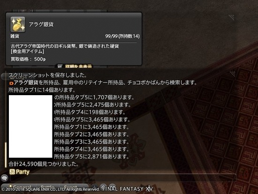
Task: Click the chat log vertical scrollbar
Action: (x=6, y=119)
